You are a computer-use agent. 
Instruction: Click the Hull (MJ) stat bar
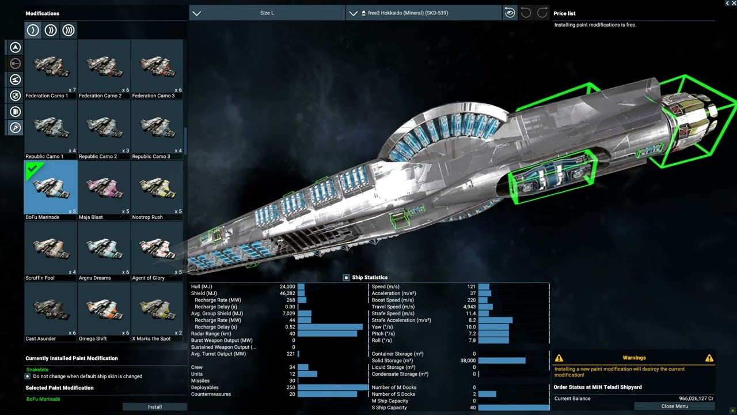click(x=301, y=286)
